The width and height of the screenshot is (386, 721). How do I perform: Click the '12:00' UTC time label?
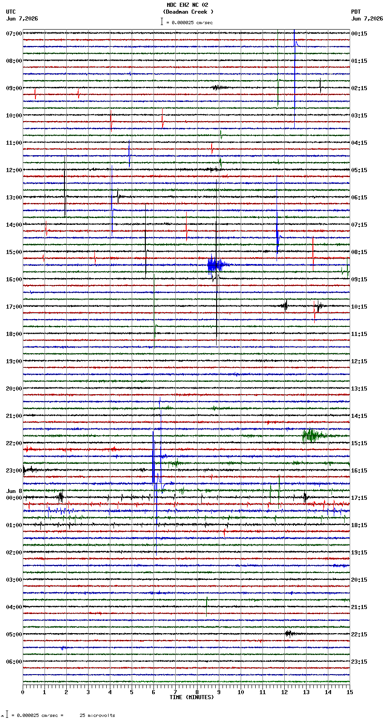click(14, 170)
